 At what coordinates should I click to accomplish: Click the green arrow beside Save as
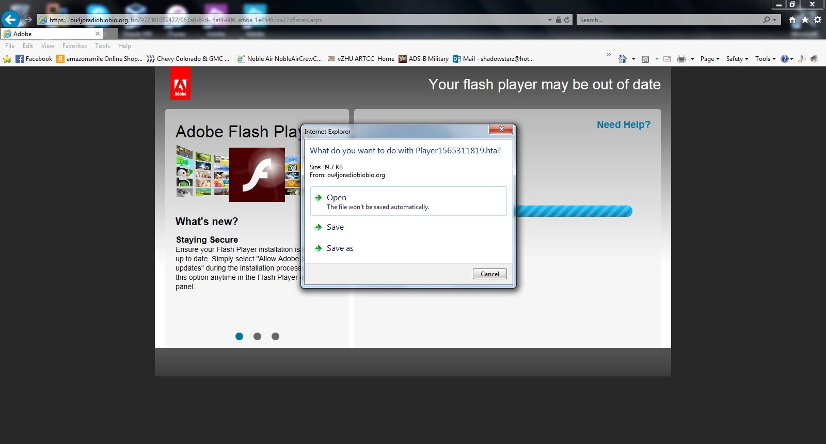pos(319,248)
